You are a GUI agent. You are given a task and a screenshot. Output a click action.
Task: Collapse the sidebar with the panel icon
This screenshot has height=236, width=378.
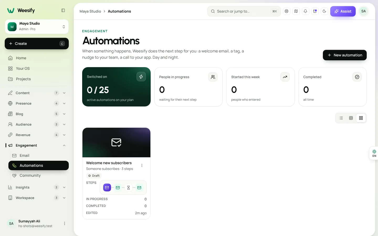pos(63,10)
